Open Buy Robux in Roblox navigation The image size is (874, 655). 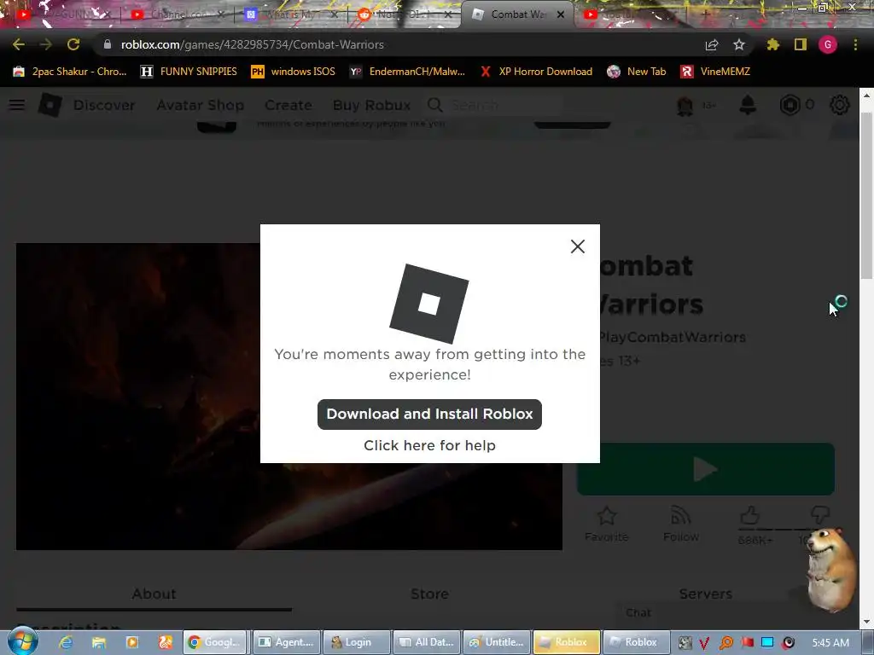tap(372, 105)
